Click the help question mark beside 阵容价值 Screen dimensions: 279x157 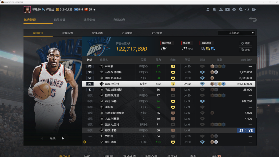coord(129,43)
